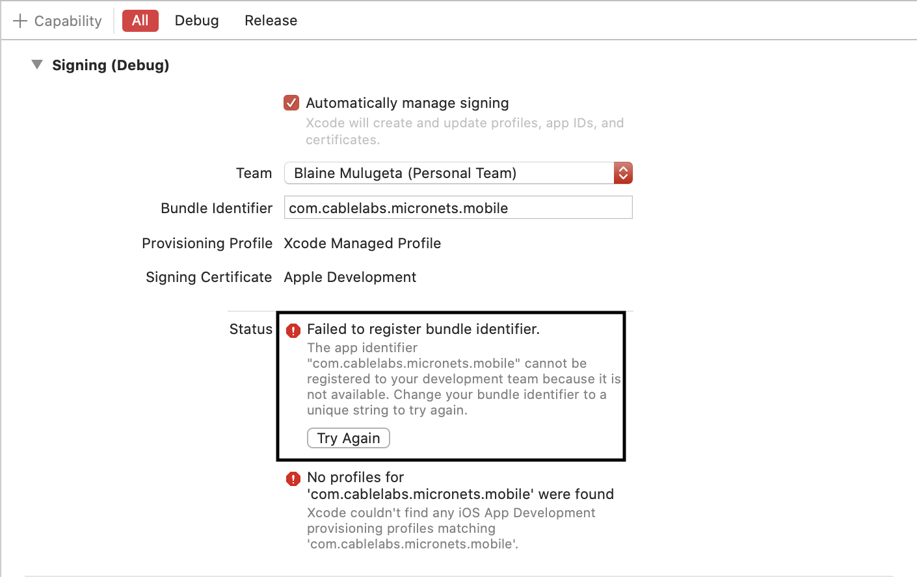Select the Apple Development certificate text
Screen dimensions: 917x577
[350, 277]
